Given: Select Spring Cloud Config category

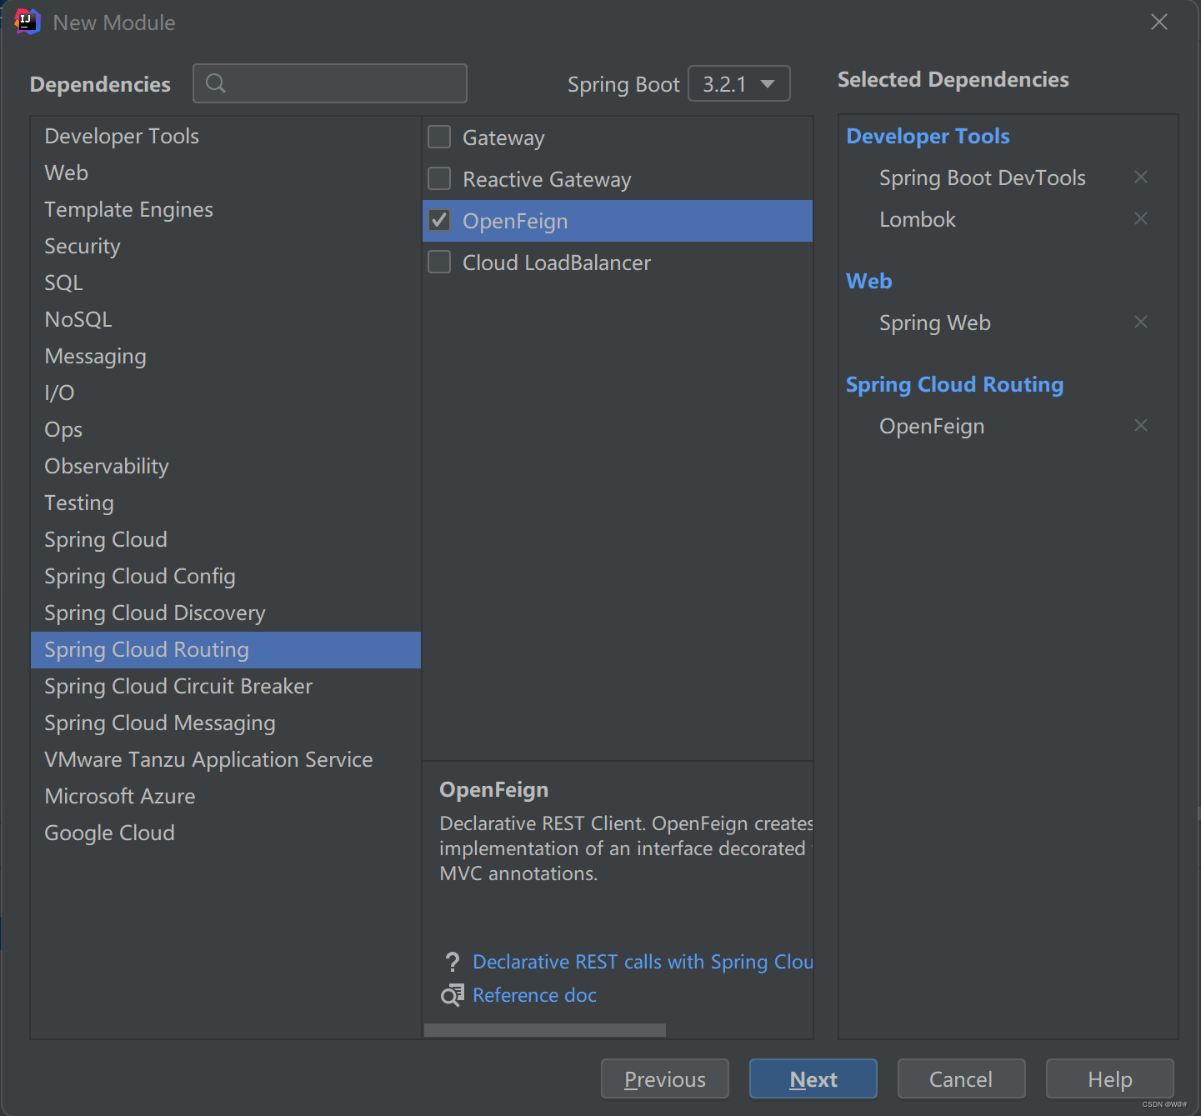Looking at the screenshot, I should coord(226,576).
